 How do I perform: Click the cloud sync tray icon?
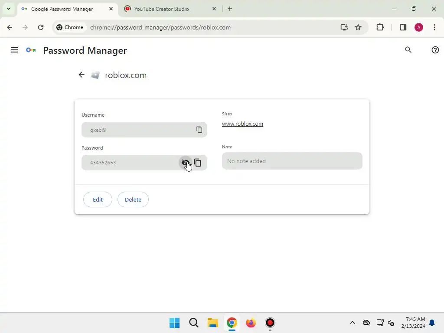click(366, 323)
